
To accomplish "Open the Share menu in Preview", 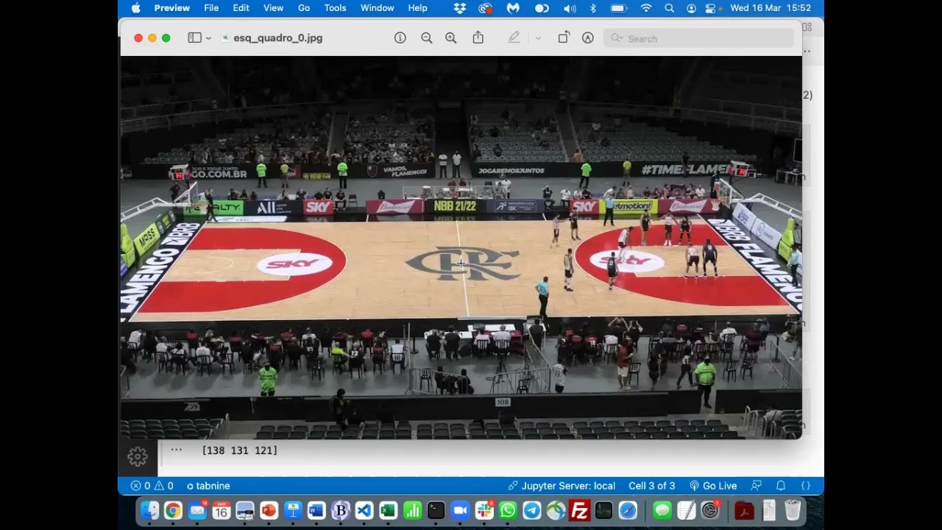I will click(478, 38).
